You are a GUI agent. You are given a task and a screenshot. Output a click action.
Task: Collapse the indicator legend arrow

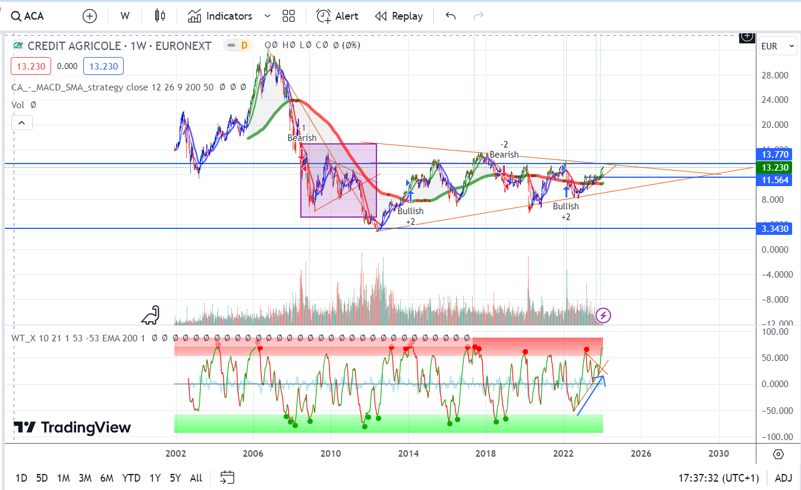pos(21,123)
